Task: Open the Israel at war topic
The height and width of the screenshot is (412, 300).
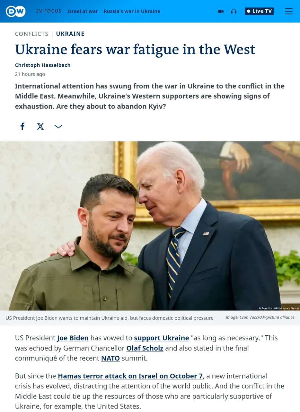Action: tap(83, 11)
